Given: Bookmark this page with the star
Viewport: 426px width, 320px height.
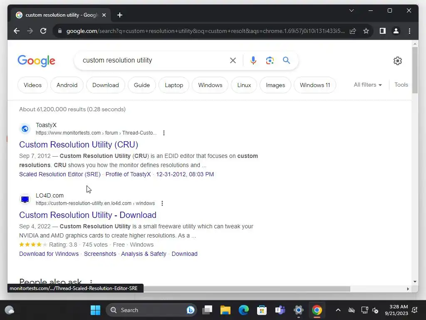Looking at the screenshot, I should (x=366, y=31).
